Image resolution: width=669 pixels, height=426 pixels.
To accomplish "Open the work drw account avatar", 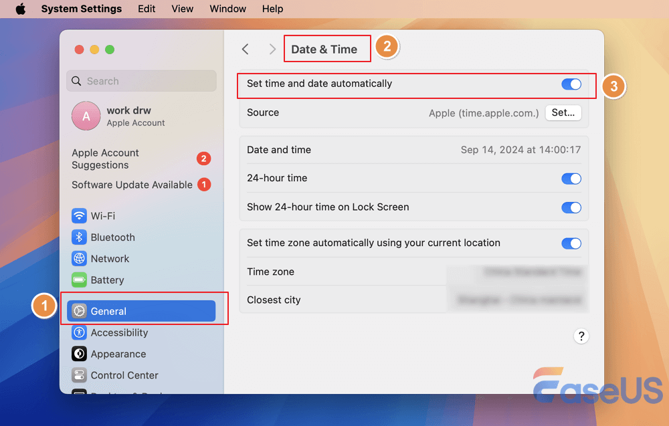I will click(x=86, y=116).
